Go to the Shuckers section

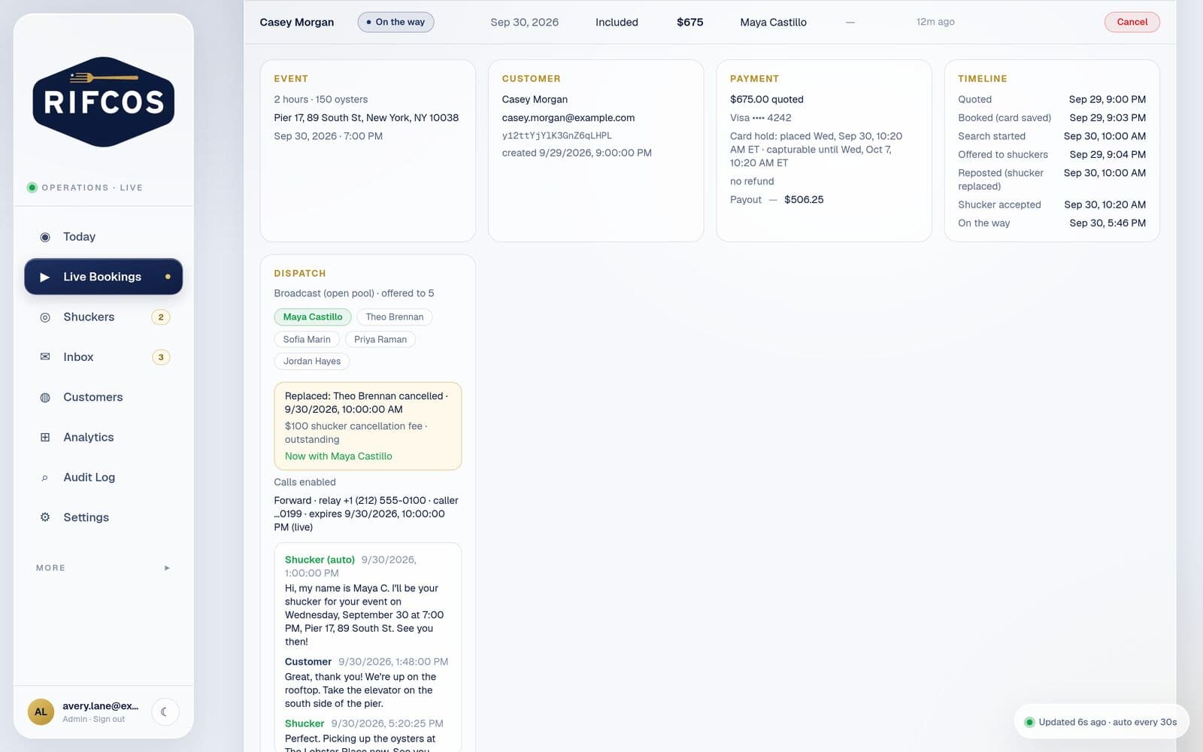(x=104, y=317)
